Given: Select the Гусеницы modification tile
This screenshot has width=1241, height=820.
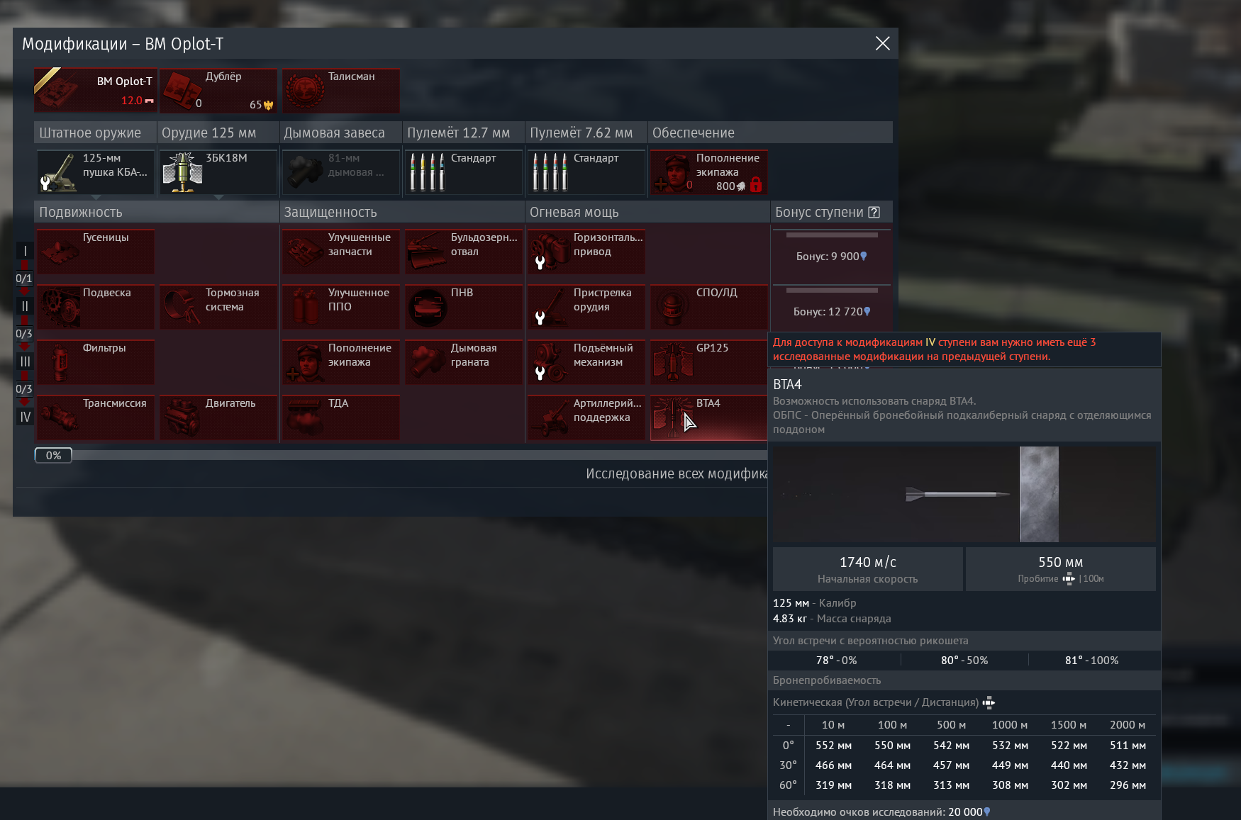Looking at the screenshot, I should [x=95, y=251].
